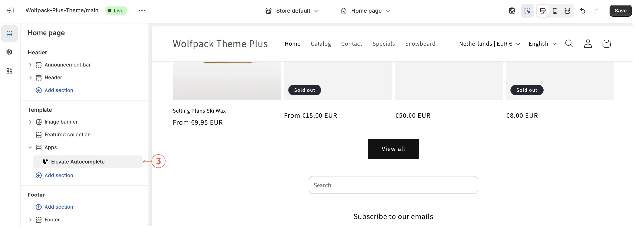Collapse the Apps section
This screenshot has height=235, width=639.
[30, 147]
